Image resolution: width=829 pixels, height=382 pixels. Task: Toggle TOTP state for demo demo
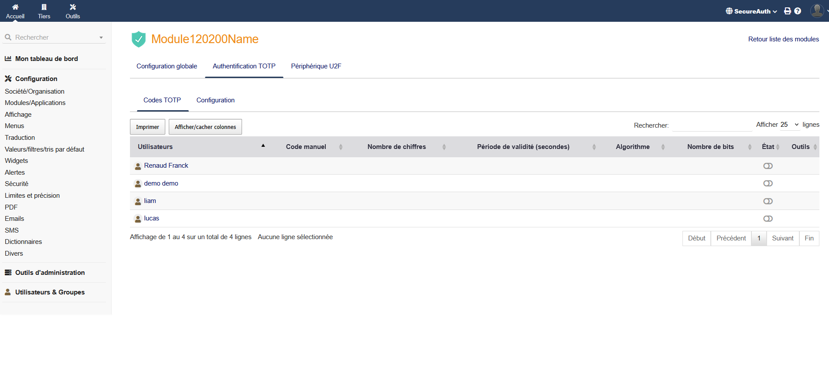coord(768,183)
